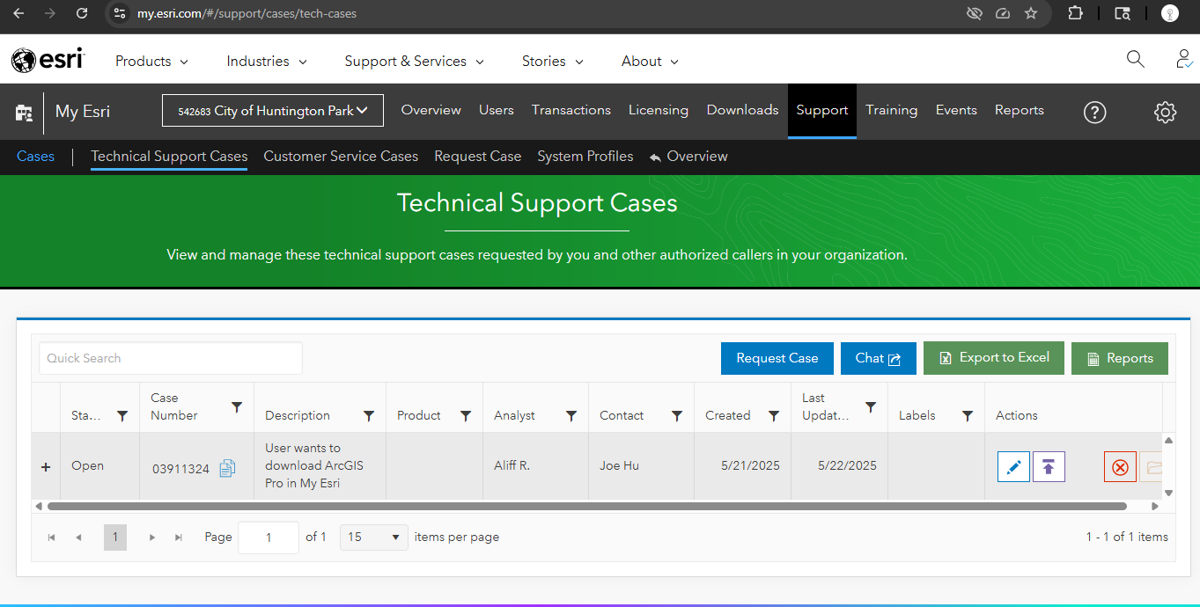1200x607 pixels.
Task: Escalate the case using the purple upload-arrow icon
Action: tap(1049, 467)
